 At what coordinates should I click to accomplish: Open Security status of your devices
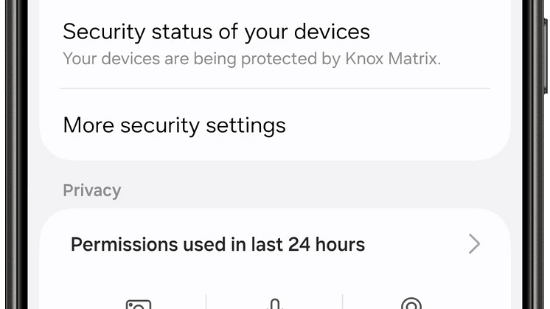pyautogui.click(x=216, y=32)
